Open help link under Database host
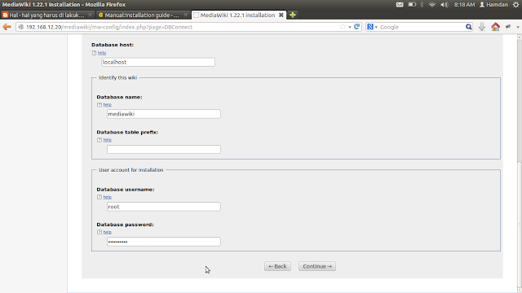 (102, 53)
